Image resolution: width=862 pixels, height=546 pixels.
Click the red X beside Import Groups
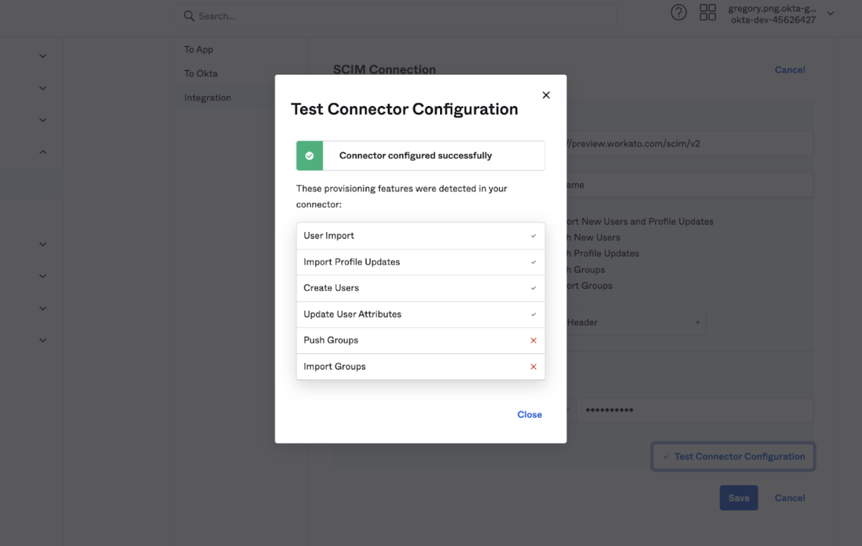[x=533, y=367]
